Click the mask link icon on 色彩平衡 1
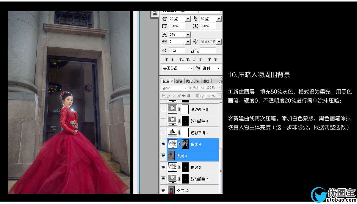This screenshot has width=357, height=204. pyautogui.click(x=179, y=132)
